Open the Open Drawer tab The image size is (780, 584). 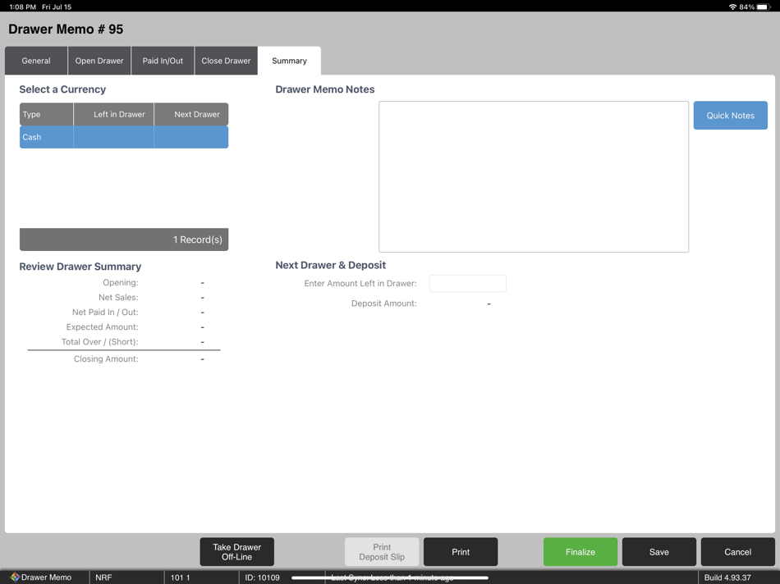(99, 60)
